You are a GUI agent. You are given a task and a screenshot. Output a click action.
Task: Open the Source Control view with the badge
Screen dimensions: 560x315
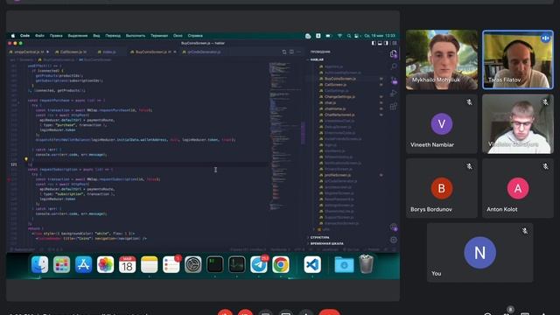click(x=394, y=80)
